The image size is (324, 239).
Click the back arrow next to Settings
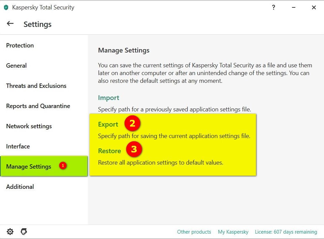10,24
